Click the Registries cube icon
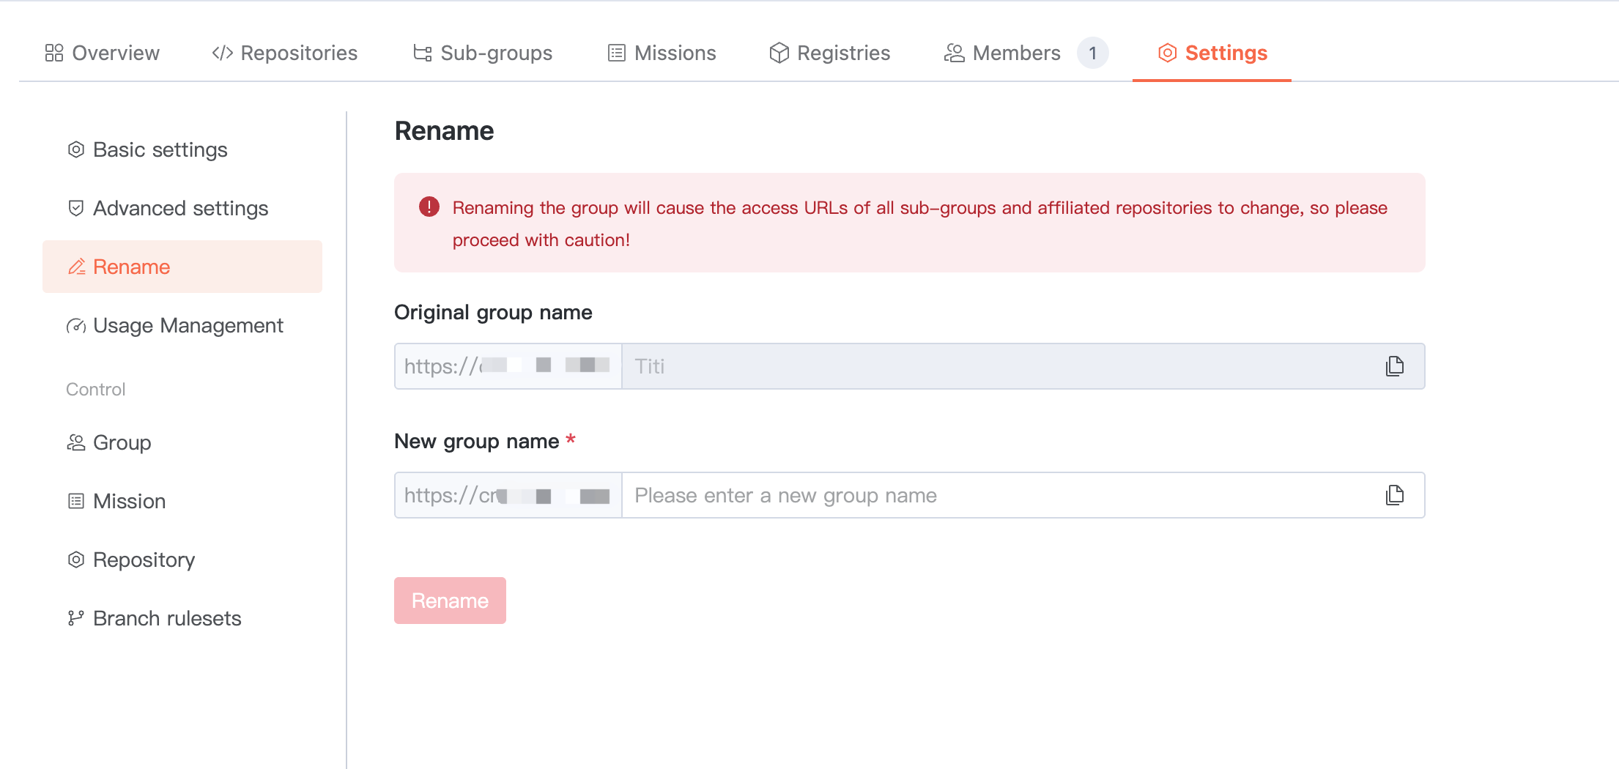This screenshot has width=1619, height=769. [x=779, y=53]
